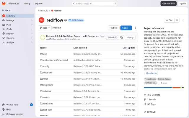The height and width of the screenshot is (118, 189).
Task: Expand the Manage section chevron
Action: [x=32, y=20]
